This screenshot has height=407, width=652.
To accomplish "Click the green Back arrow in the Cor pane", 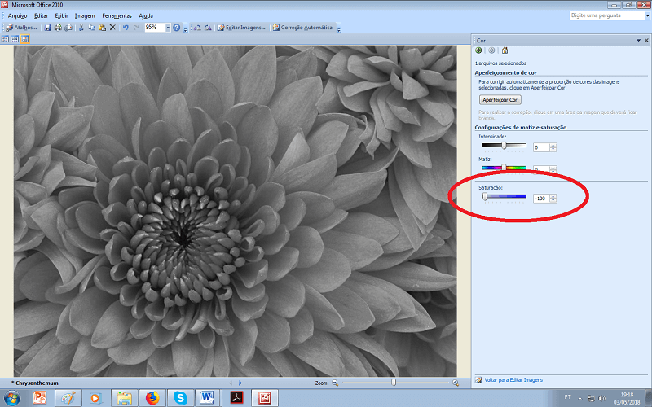I will pyautogui.click(x=479, y=50).
